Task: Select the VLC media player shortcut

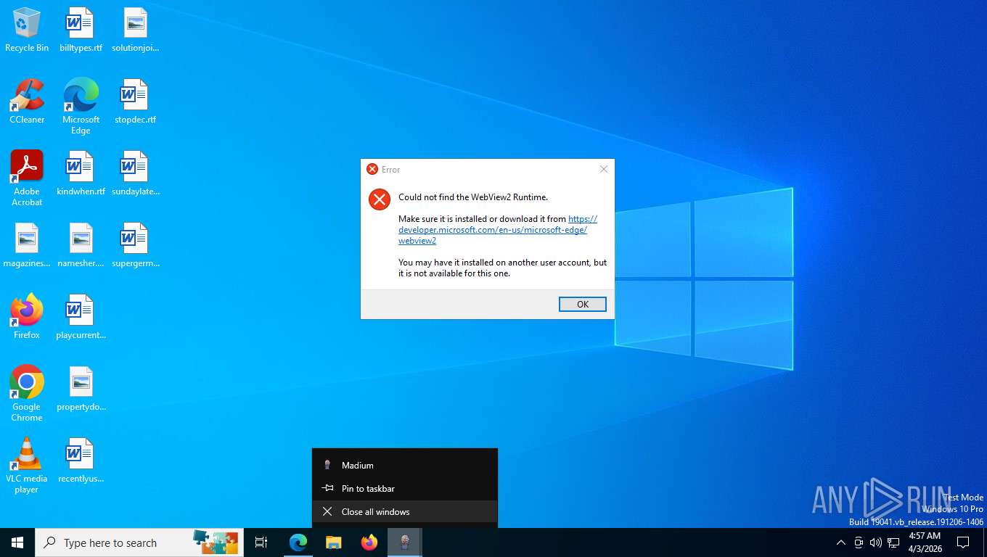Action: coord(27,466)
